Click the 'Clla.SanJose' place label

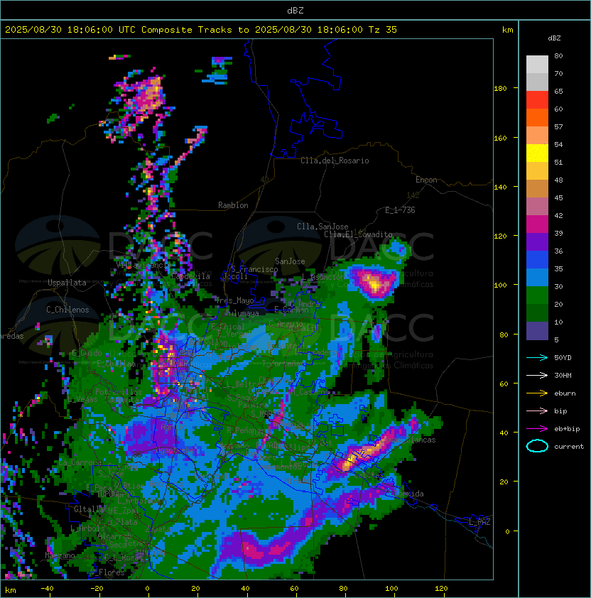click(322, 227)
